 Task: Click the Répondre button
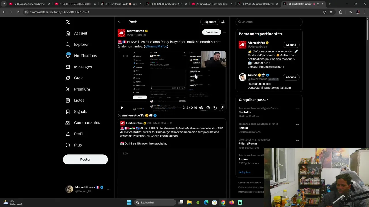tap(210, 22)
